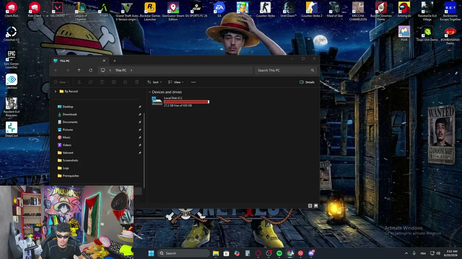The image size is (462, 259).
Task: Select the Stumble Guys desktop shortcut
Action: click(243, 10)
